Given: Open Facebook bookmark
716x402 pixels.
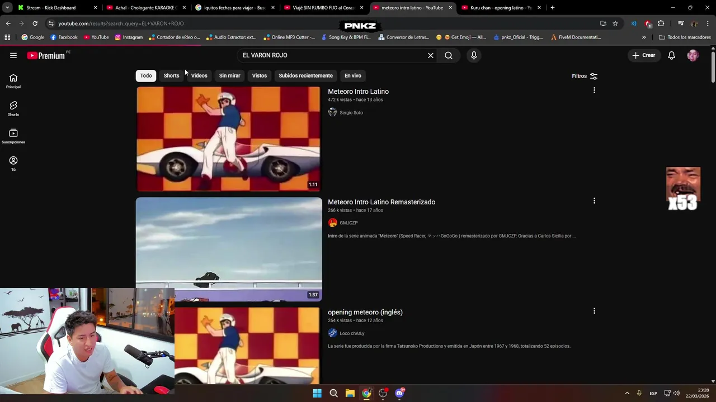Looking at the screenshot, I should point(64,37).
